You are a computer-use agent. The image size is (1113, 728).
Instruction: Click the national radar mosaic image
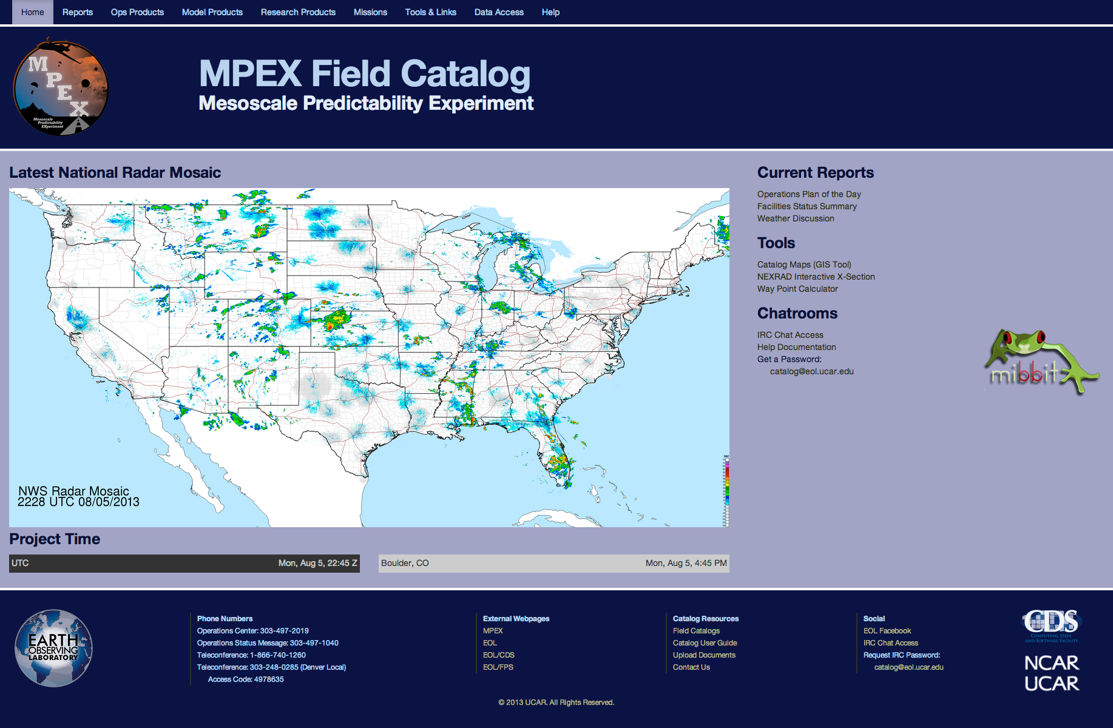(369, 357)
